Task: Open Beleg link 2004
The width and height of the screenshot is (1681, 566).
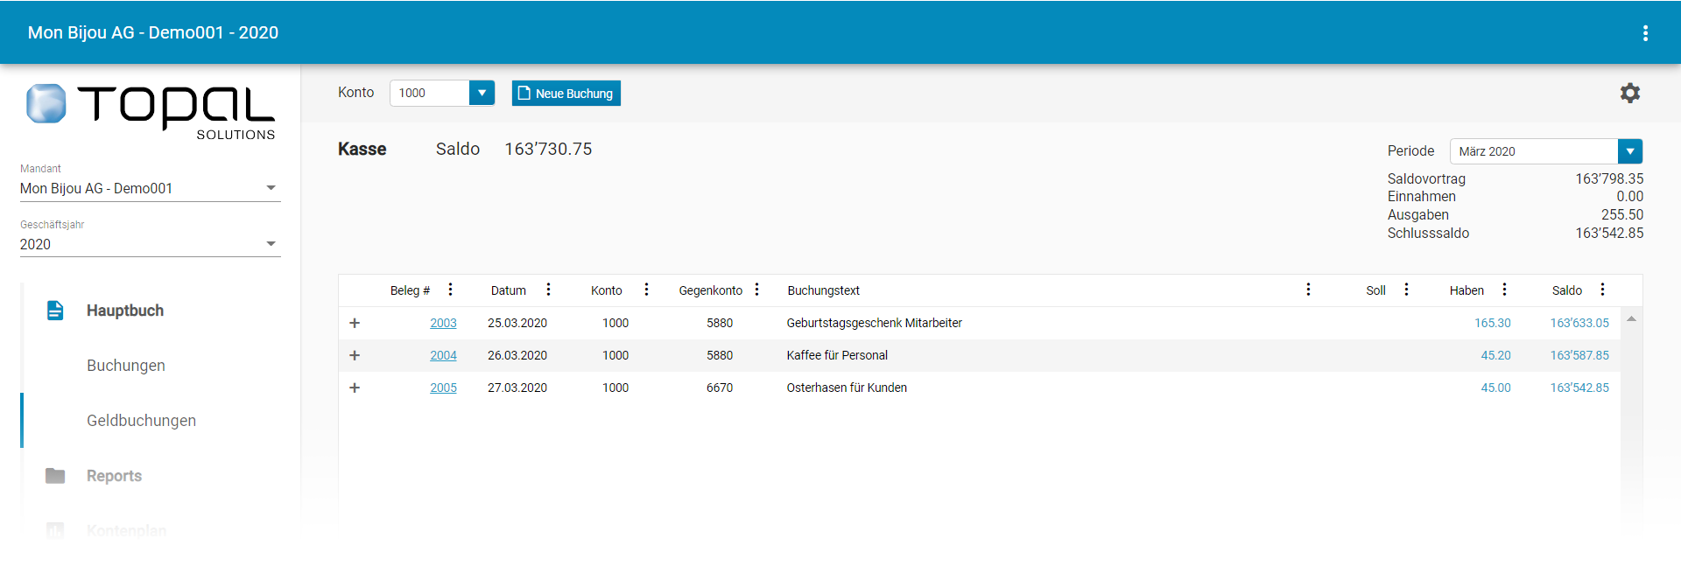Action: [x=443, y=355]
